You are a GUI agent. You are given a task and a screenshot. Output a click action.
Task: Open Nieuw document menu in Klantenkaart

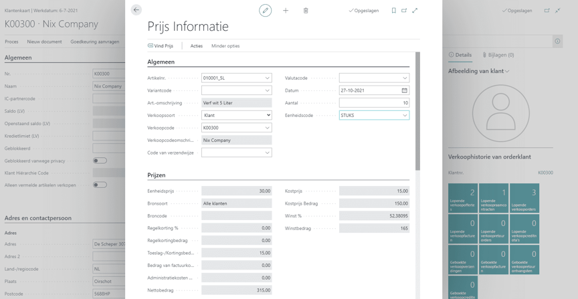[44, 41]
